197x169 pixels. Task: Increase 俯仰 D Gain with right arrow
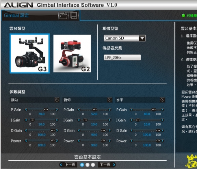coord(110,130)
